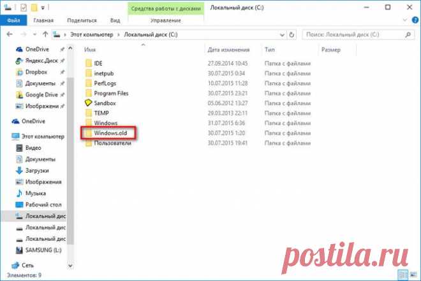Open Google Drive in navigation pane
Screen dimensions: 421x281
click(41, 95)
